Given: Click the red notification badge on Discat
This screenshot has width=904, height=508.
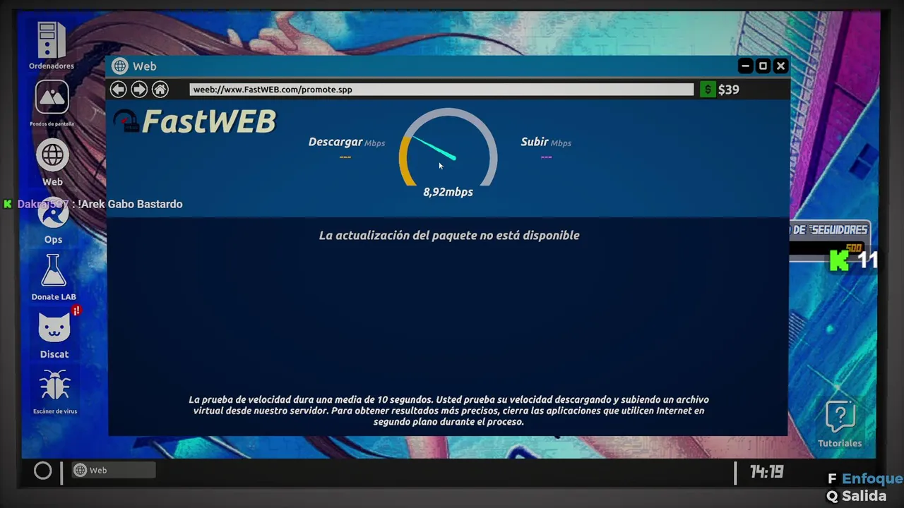Looking at the screenshot, I should click(x=76, y=310).
